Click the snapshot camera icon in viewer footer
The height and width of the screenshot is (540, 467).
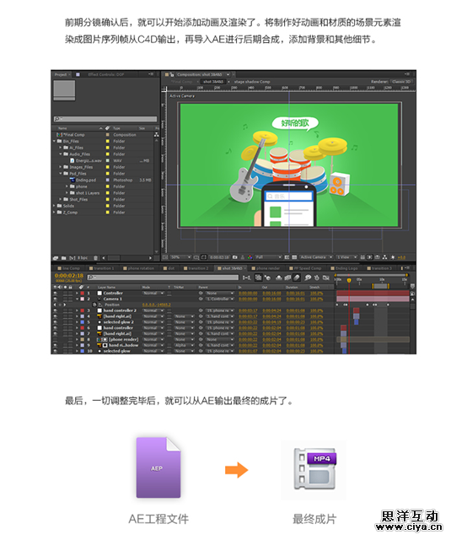(235, 256)
